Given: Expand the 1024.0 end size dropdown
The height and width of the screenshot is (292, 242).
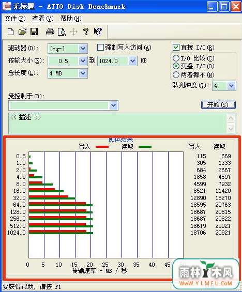Looking at the screenshot, I should pos(133,61).
